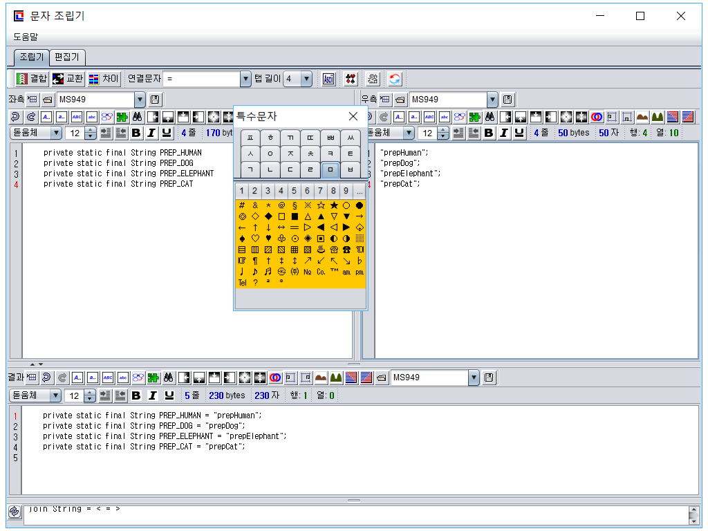This screenshot has height=531, width=708.
Task: Open the 탭 길이 dropdown arrow
Action: [x=306, y=79]
